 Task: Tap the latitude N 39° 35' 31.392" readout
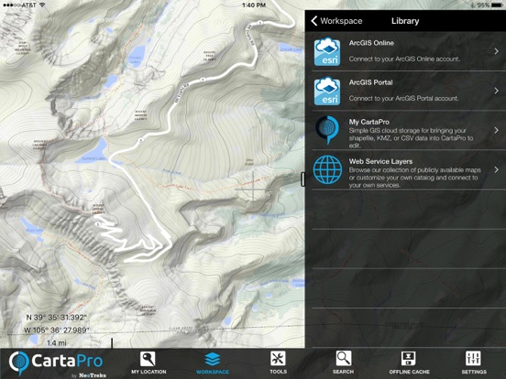coord(57,318)
